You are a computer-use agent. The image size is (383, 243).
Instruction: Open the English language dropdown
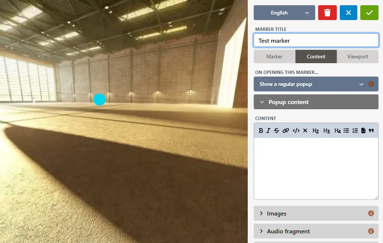pyautogui.click(x=284, y=13)
